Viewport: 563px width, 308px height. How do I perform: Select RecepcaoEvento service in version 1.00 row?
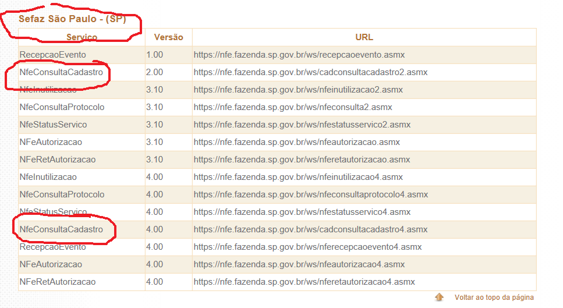(x=53, y=55)
